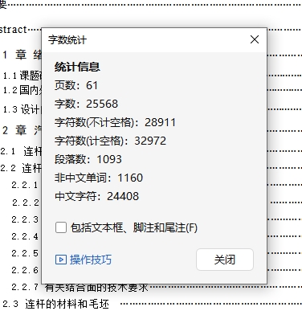Click the 2.2.4 contents entry in the document
Image resolution: width=302 pixels, height=311 pixels.
[25, 236]
